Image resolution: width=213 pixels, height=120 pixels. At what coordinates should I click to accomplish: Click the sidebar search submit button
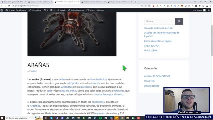(x=179, y=21)
